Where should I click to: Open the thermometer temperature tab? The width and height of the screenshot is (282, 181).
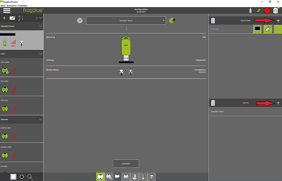(143, 177)
